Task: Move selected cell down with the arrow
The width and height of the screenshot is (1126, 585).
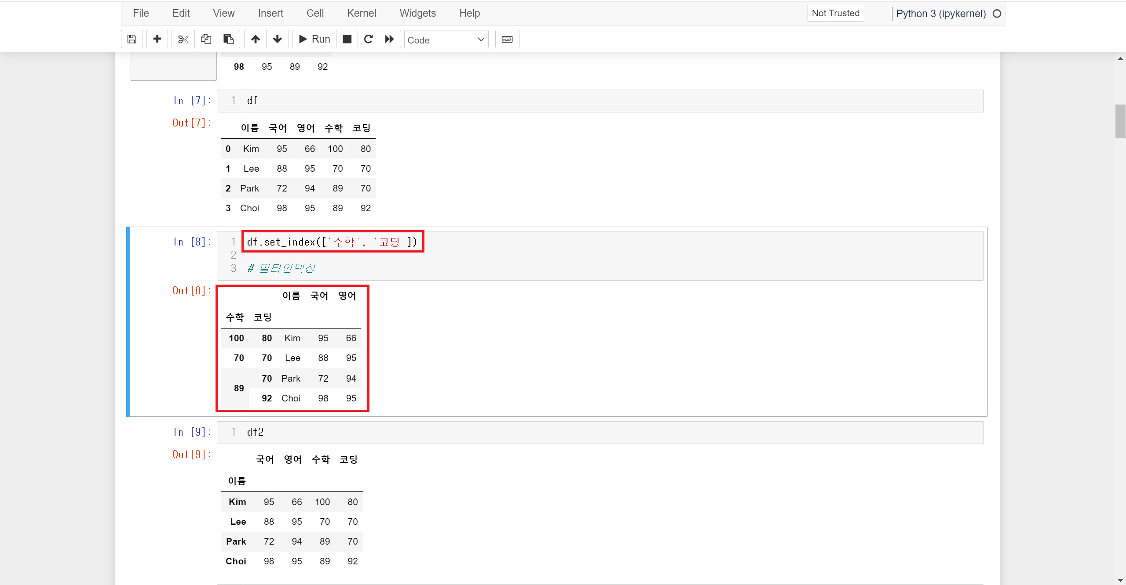Action: (277, 39)
